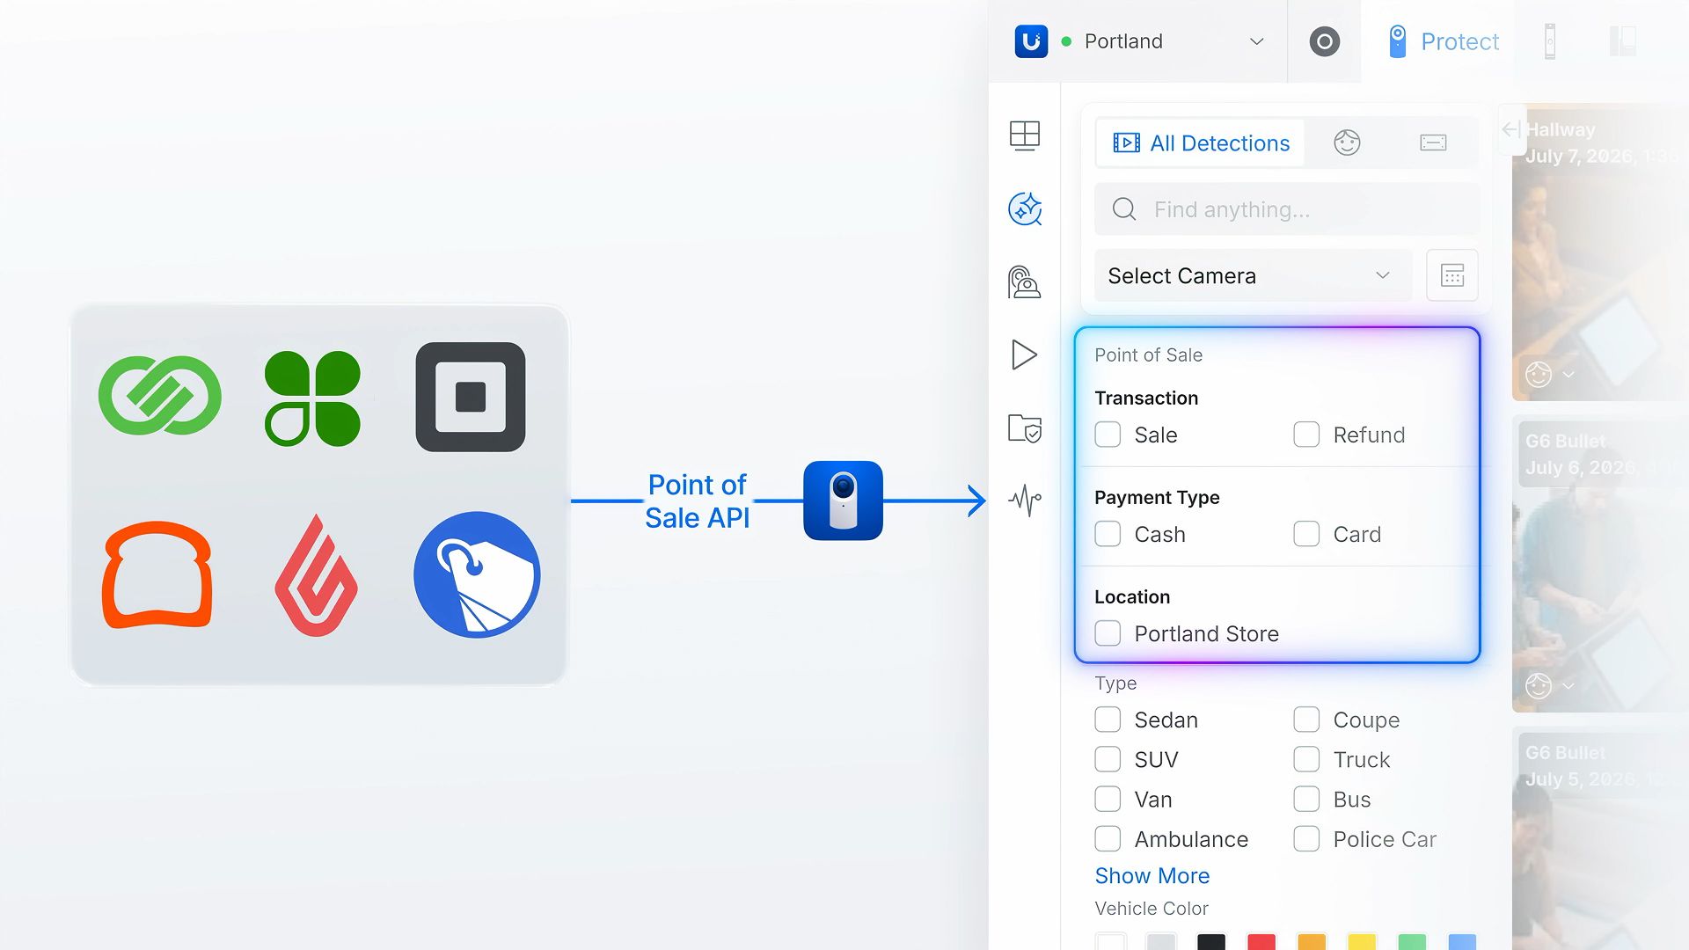Click the Square POS logo
Screen dimensions: 1689x950
point(471,397)
